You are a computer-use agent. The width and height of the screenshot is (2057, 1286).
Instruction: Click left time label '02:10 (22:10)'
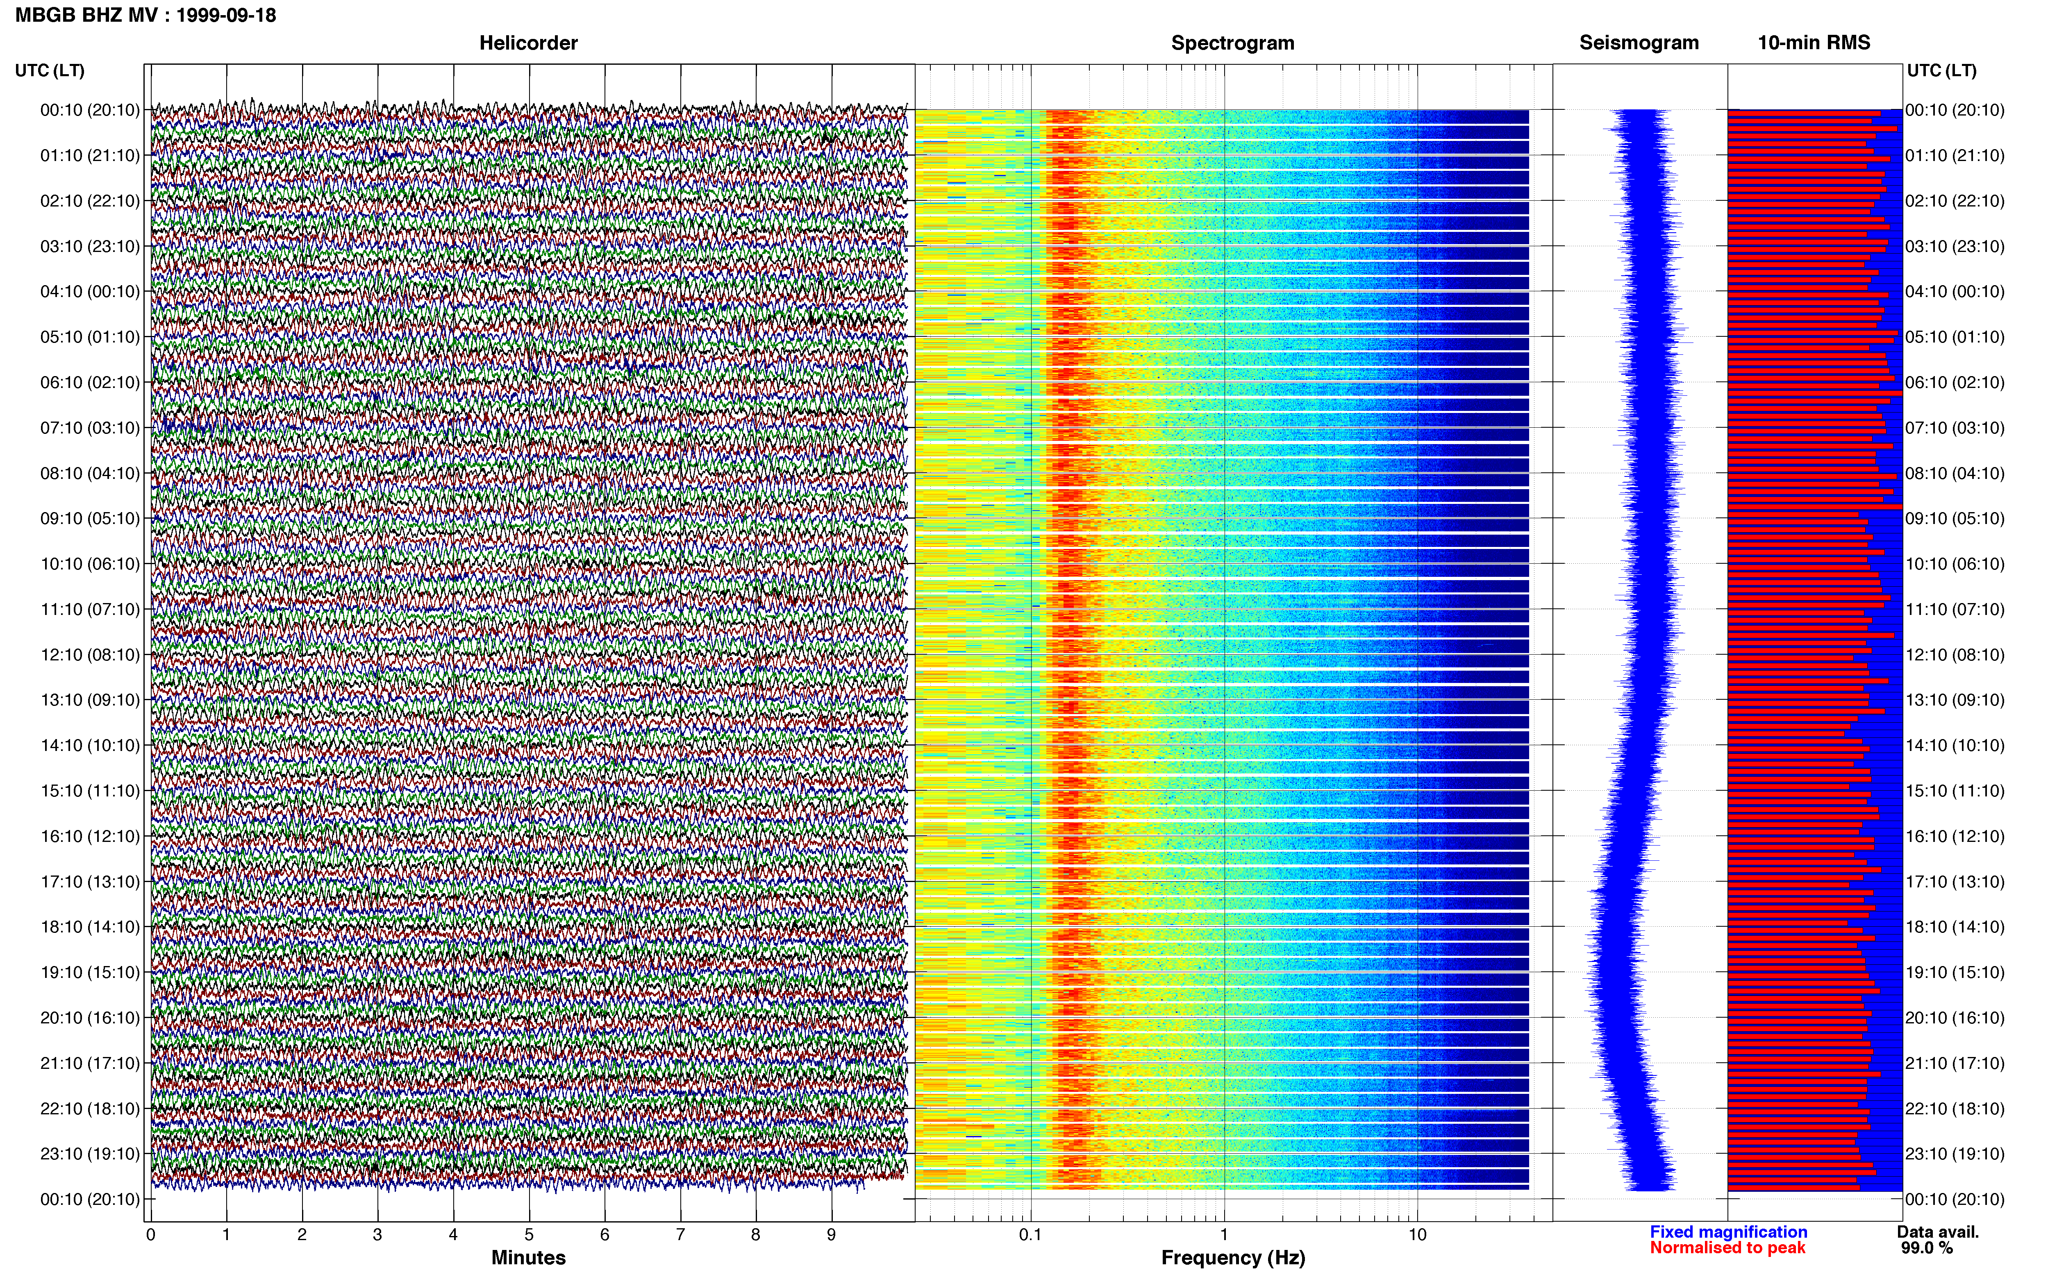click(90, 201)
